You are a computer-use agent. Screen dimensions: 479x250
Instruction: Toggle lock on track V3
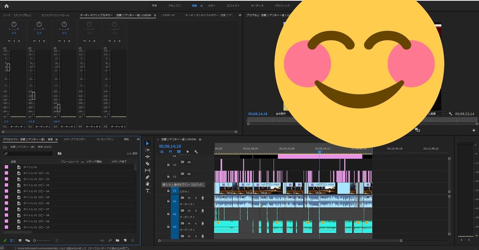(168, 165)
